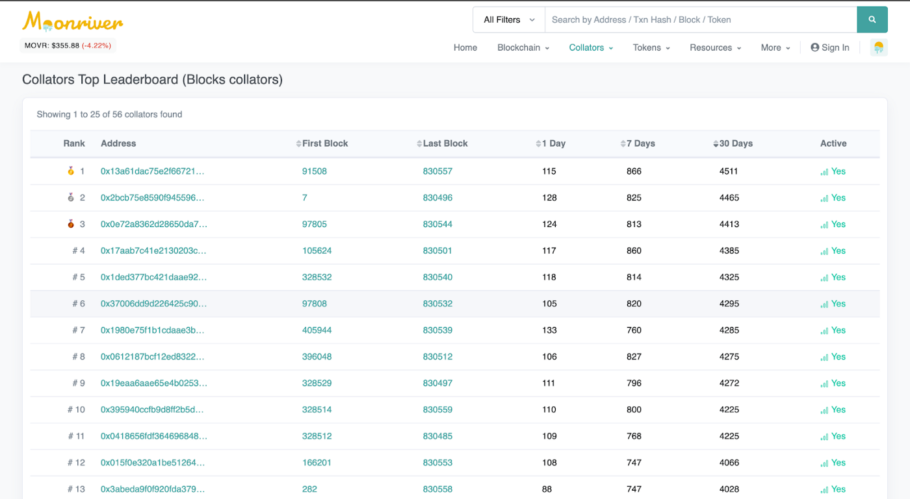Image resolution: width=910 pixels, height=499 pixels.
Task: Open address 0x37006dd9d226425c90…
Action: [154, 304]
